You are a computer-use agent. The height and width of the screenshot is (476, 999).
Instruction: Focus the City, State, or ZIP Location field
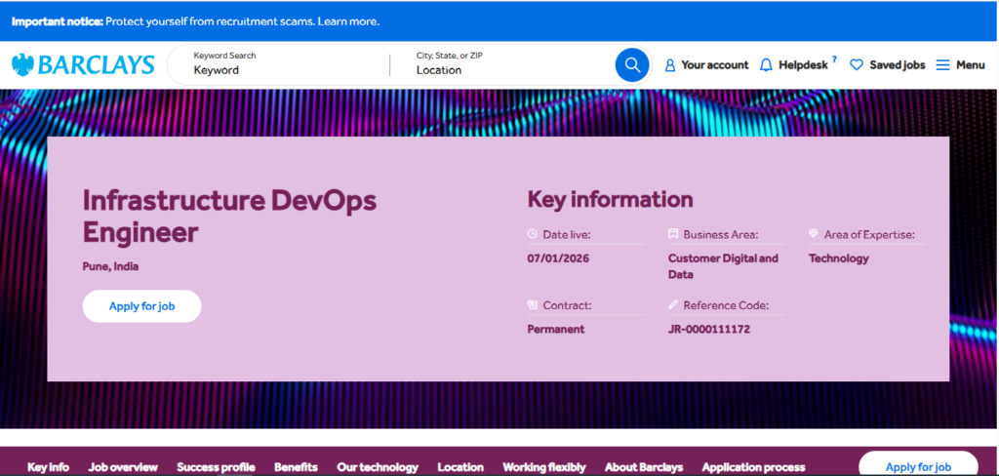(x=509, y=64)
